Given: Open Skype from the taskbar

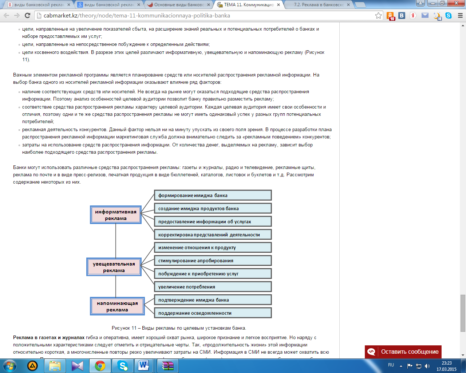Looking at the screenshot, I should click(x=123, y=365).
